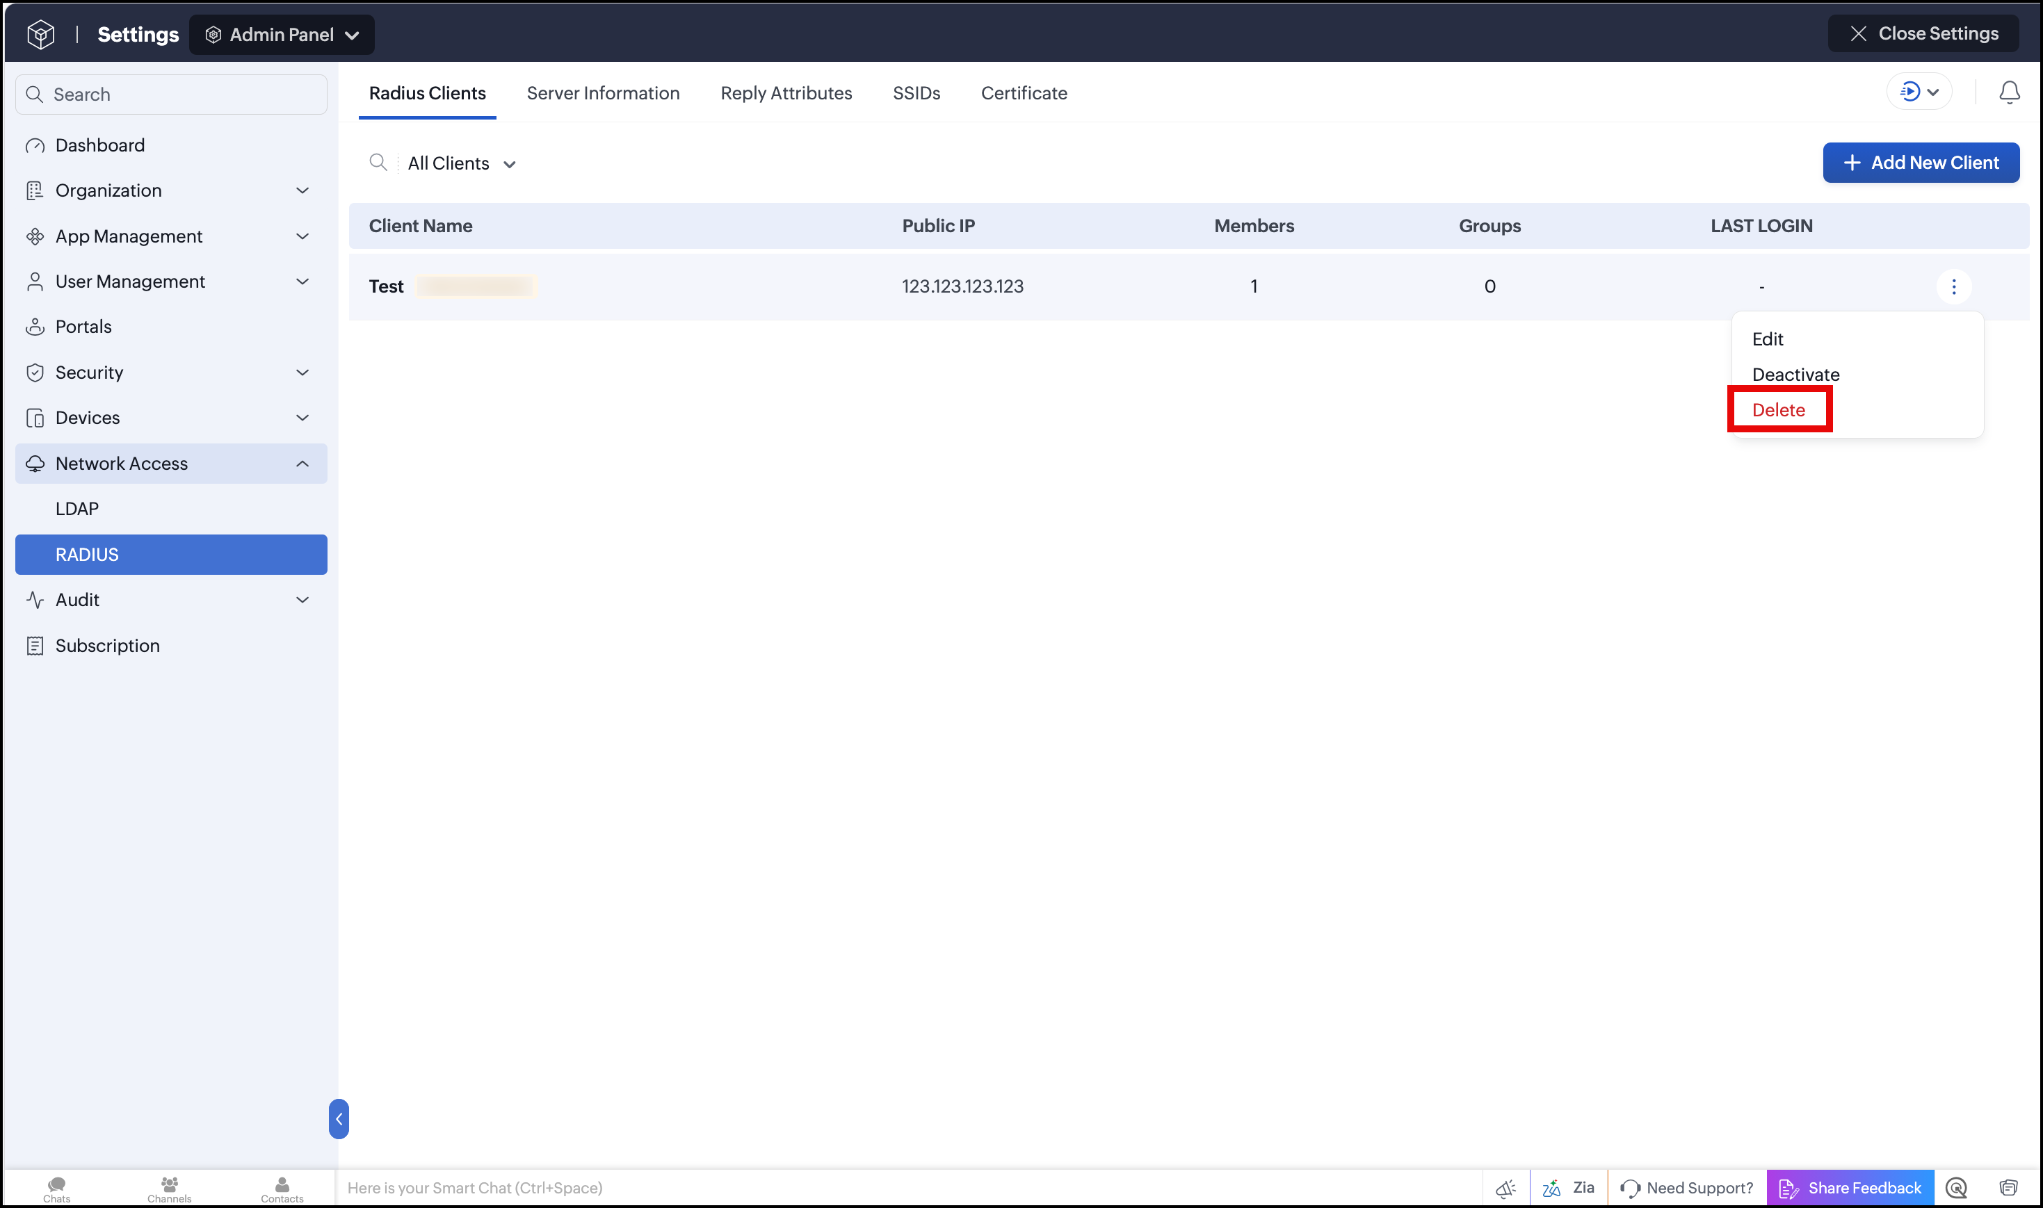
Task: Click Share Feedback
Action: 1850,1189
